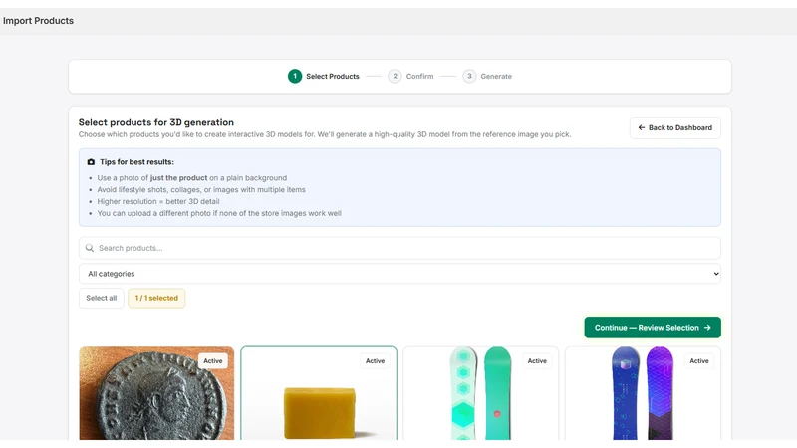Click the camera icon beside Tips heading

point(91,162)
